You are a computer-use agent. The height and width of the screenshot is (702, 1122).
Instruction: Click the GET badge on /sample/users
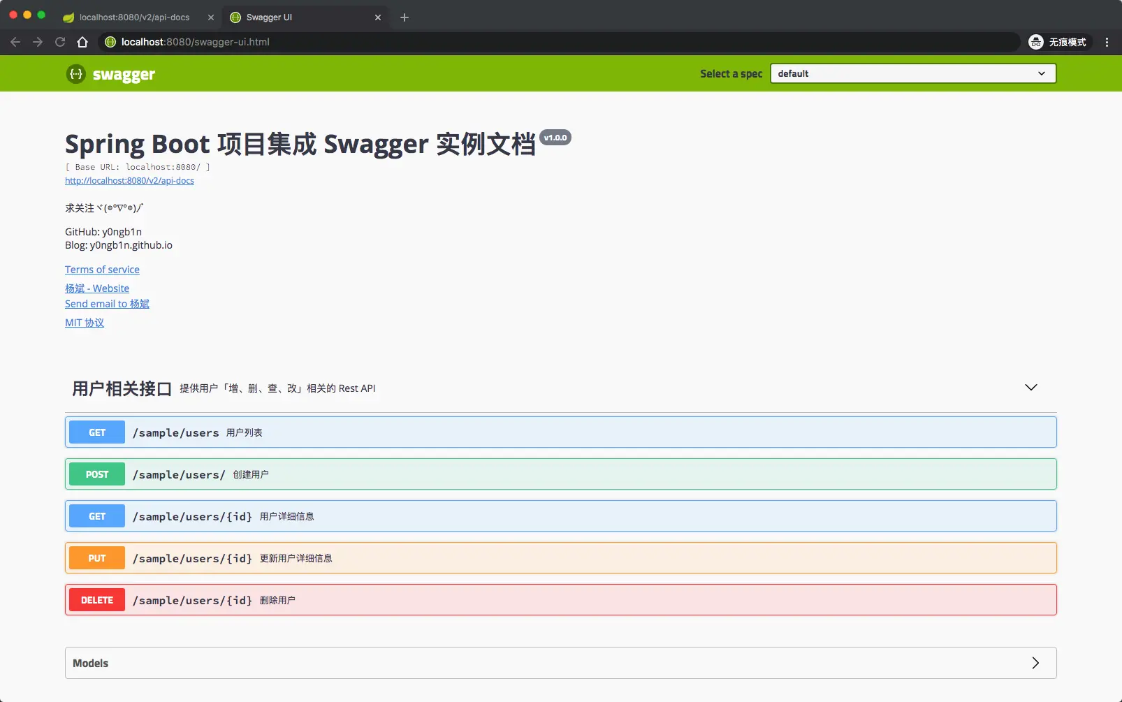96,432
